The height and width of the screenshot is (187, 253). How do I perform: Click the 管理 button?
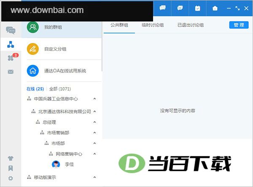click(x=239, y=25)
